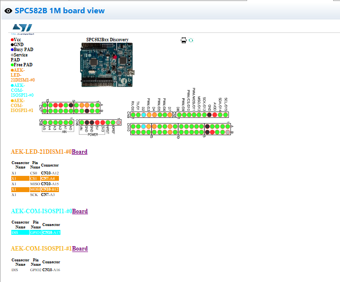Select the MISO/D12 pin
Viewport: 340px width, 282px height.
pyautogui.click(x=199, y=114)
